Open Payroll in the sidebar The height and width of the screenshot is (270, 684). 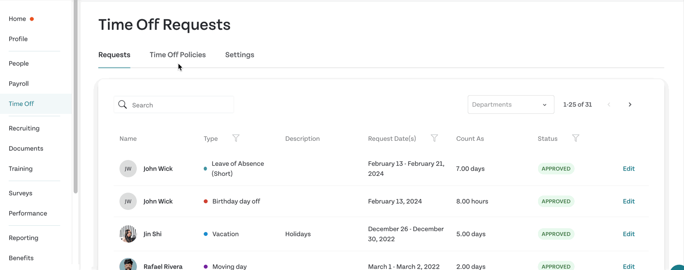(x=19, y=84)
